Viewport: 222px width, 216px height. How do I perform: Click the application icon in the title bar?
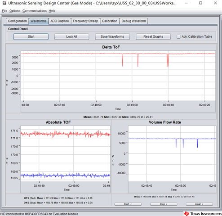[4, 3]
